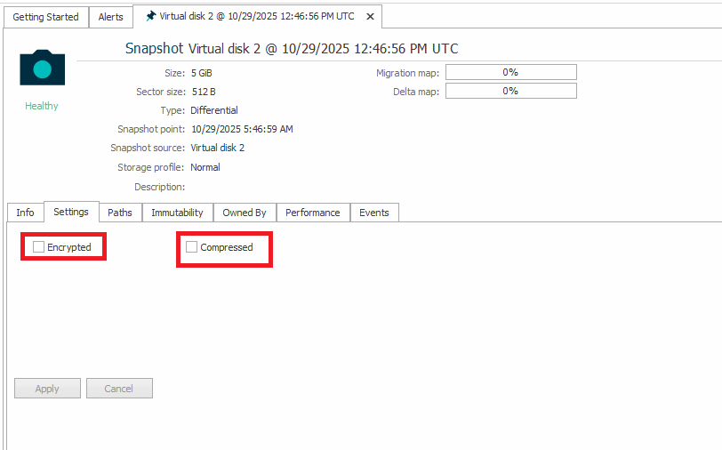Open the Events tab

374,213
